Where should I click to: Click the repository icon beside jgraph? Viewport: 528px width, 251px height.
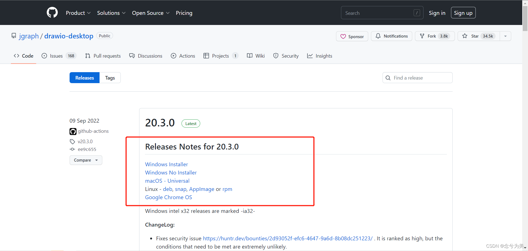click(14, 36)
